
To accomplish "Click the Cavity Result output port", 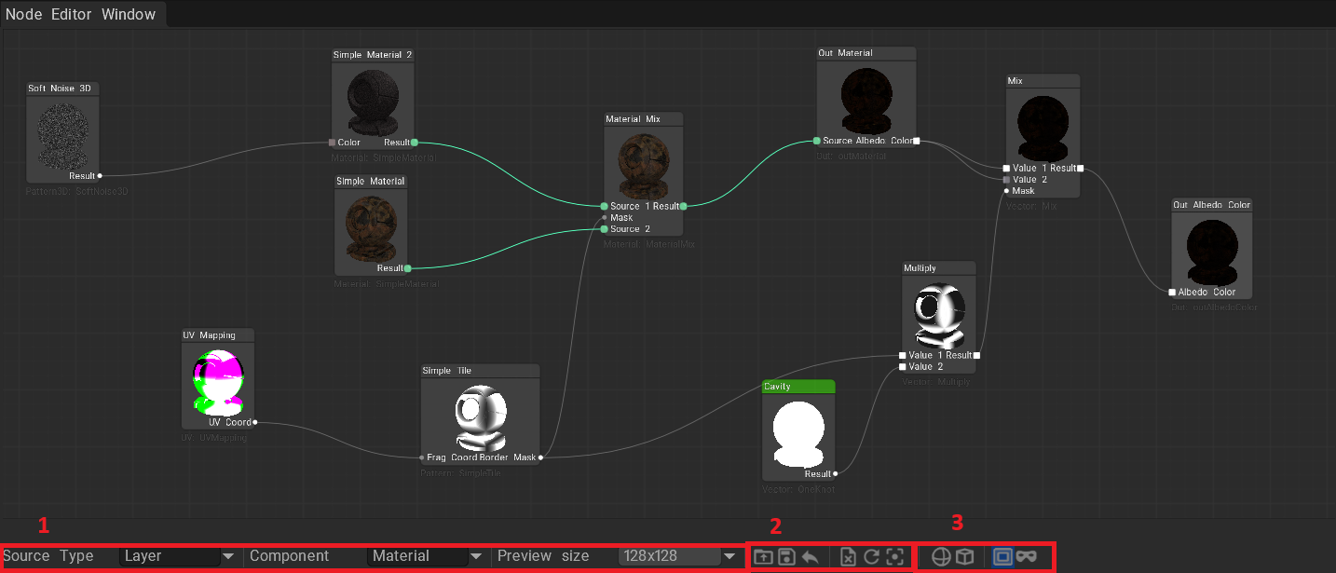I will (x=836, y=474).
